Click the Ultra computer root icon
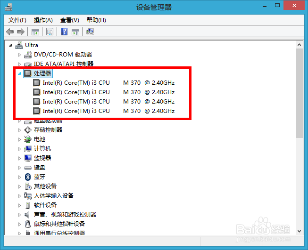The height and width of the screenshot is (250, 308). tap(19, 45)
